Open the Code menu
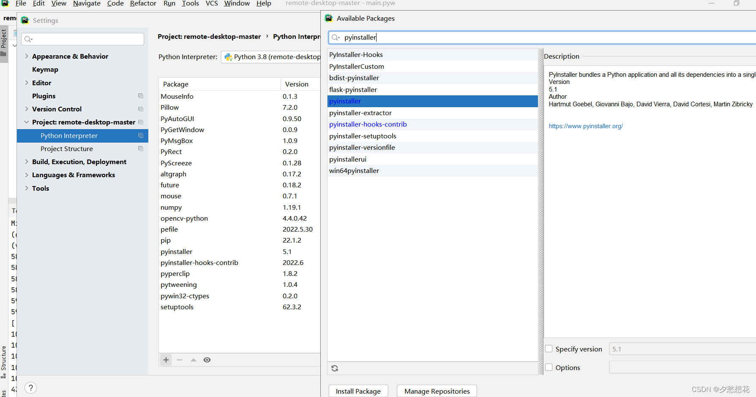The width and height of the screenshot is (756, 397). coord(115,3)
